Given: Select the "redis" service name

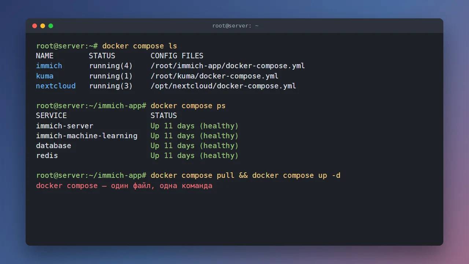Looking at the screenshot, I should [x=47, y=155].
